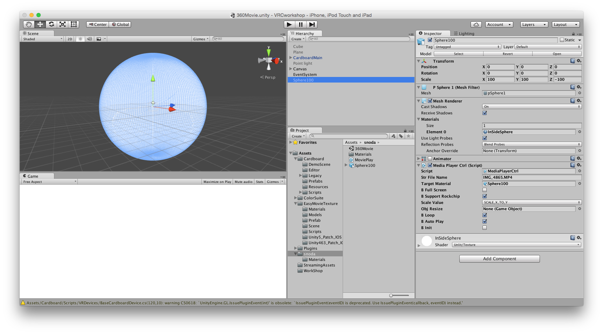
Task: Pick a mesh via object selector circle
Action: (x=580, y=93)
